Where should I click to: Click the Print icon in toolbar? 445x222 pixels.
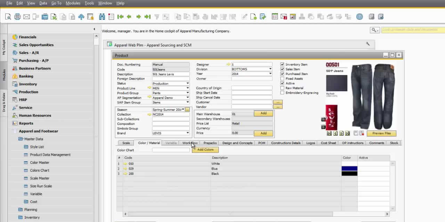(17, 17)
